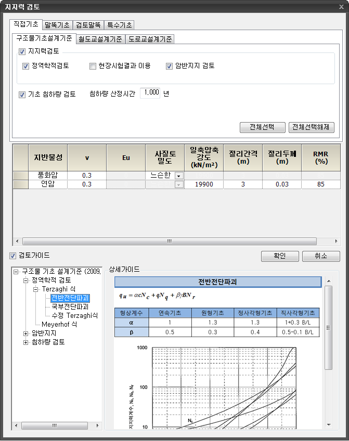The width and height of the screenshot is (349, 441).
Task: Click the 침하량 산정시간 input field
Action: tap(150, 93)
